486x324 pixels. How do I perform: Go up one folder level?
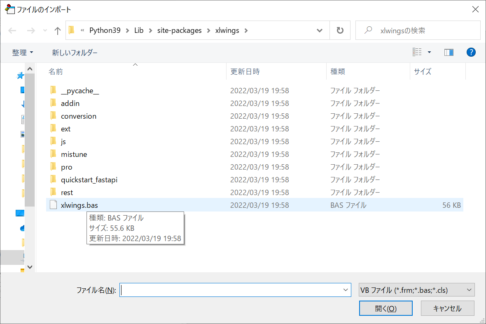pos(57,31)
